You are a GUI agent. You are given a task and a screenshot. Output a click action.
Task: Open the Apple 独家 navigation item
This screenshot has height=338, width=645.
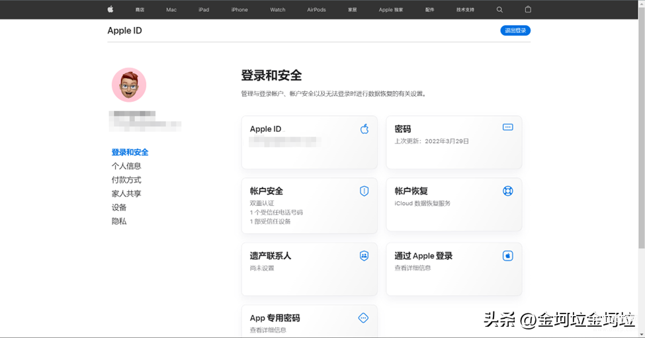point(391,10)
